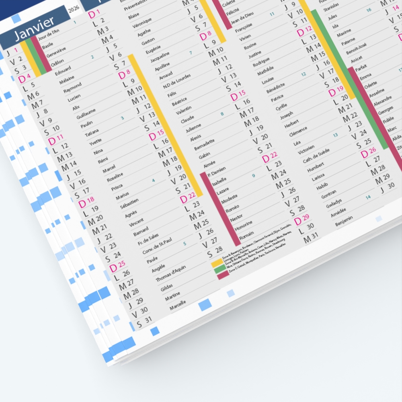Click the 2026 year label
402x402 pixels.
(x=74, y=10)
